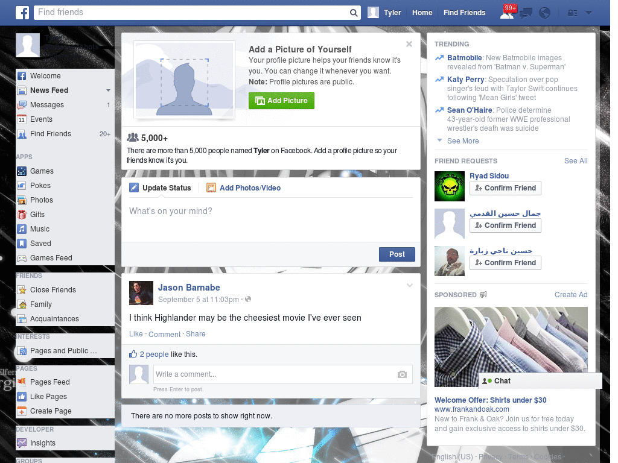The width and height of the screenshot is (618, 463).
Task: Open Sean O'Haire trending topic
Action: (x=470, y=110)
